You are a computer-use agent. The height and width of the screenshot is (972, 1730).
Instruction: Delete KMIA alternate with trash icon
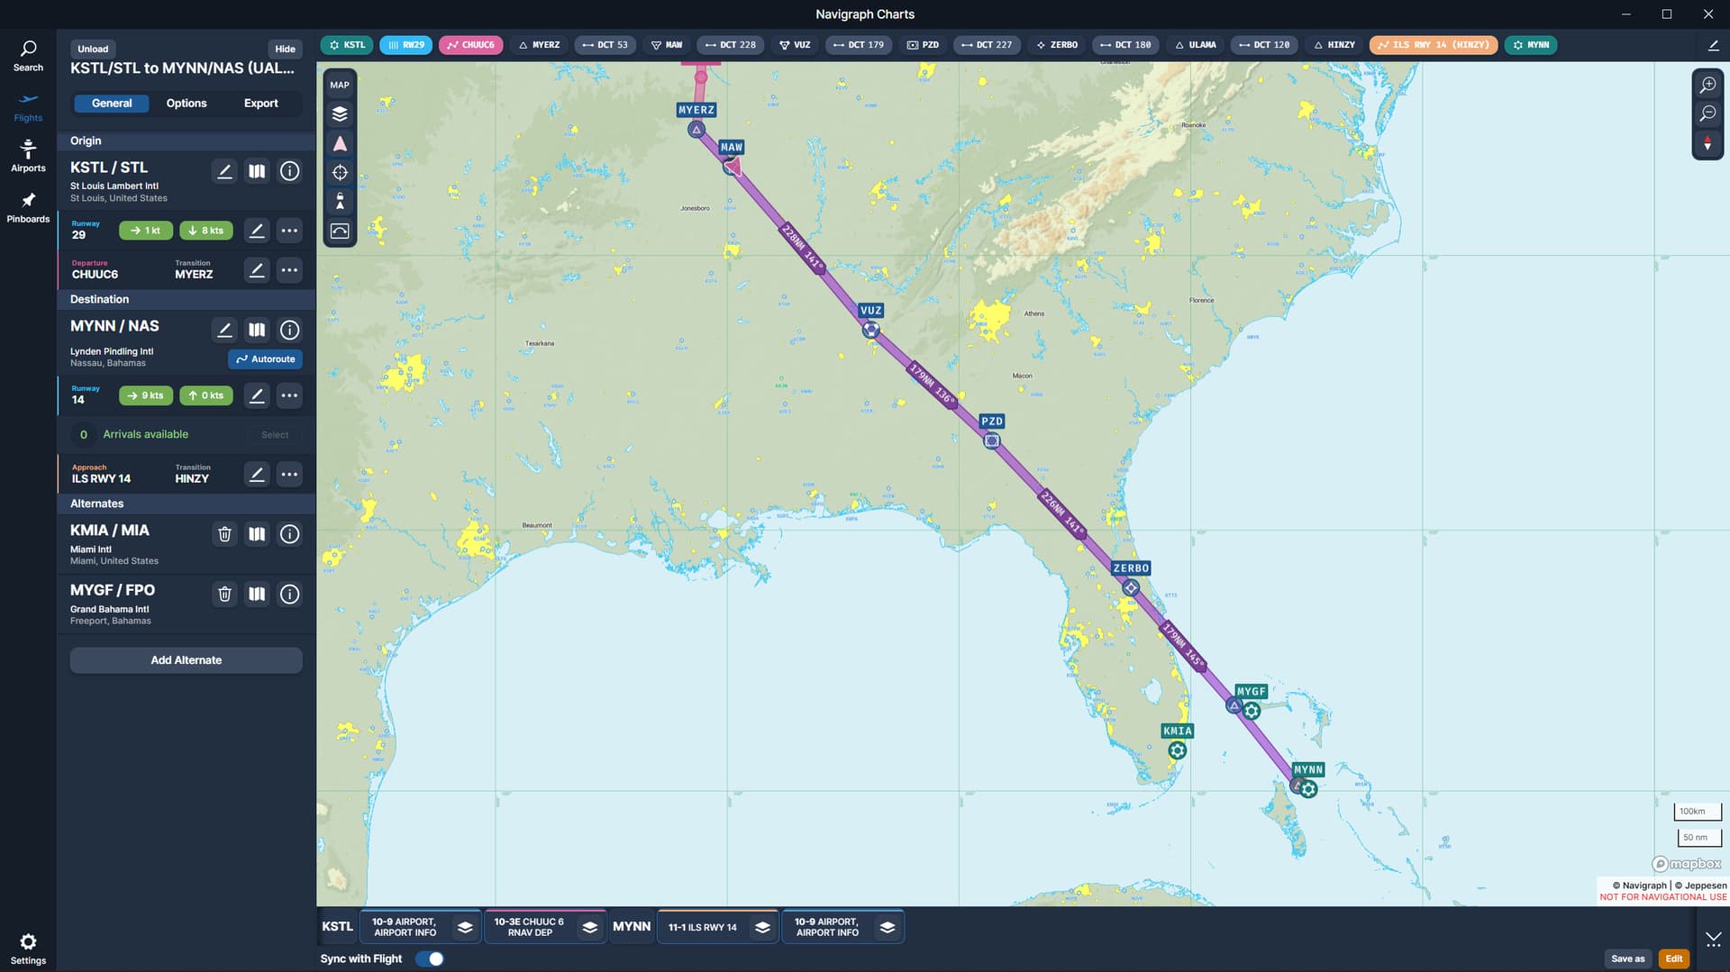(x=224, y=534)
